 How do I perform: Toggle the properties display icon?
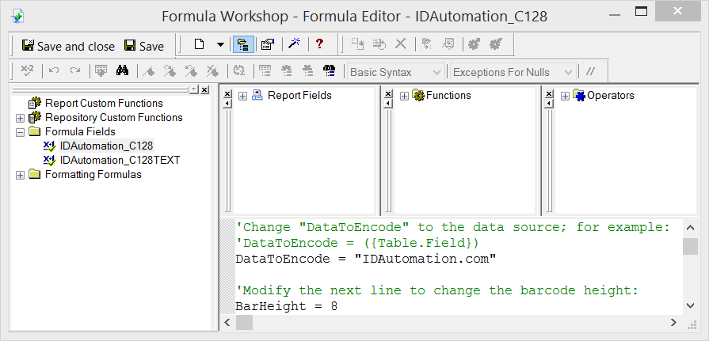coord(268,44)
